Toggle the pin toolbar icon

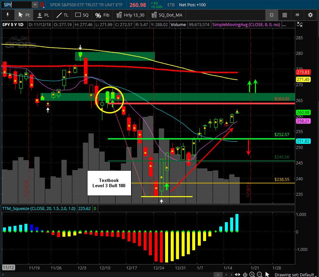[x=8, y=15]
